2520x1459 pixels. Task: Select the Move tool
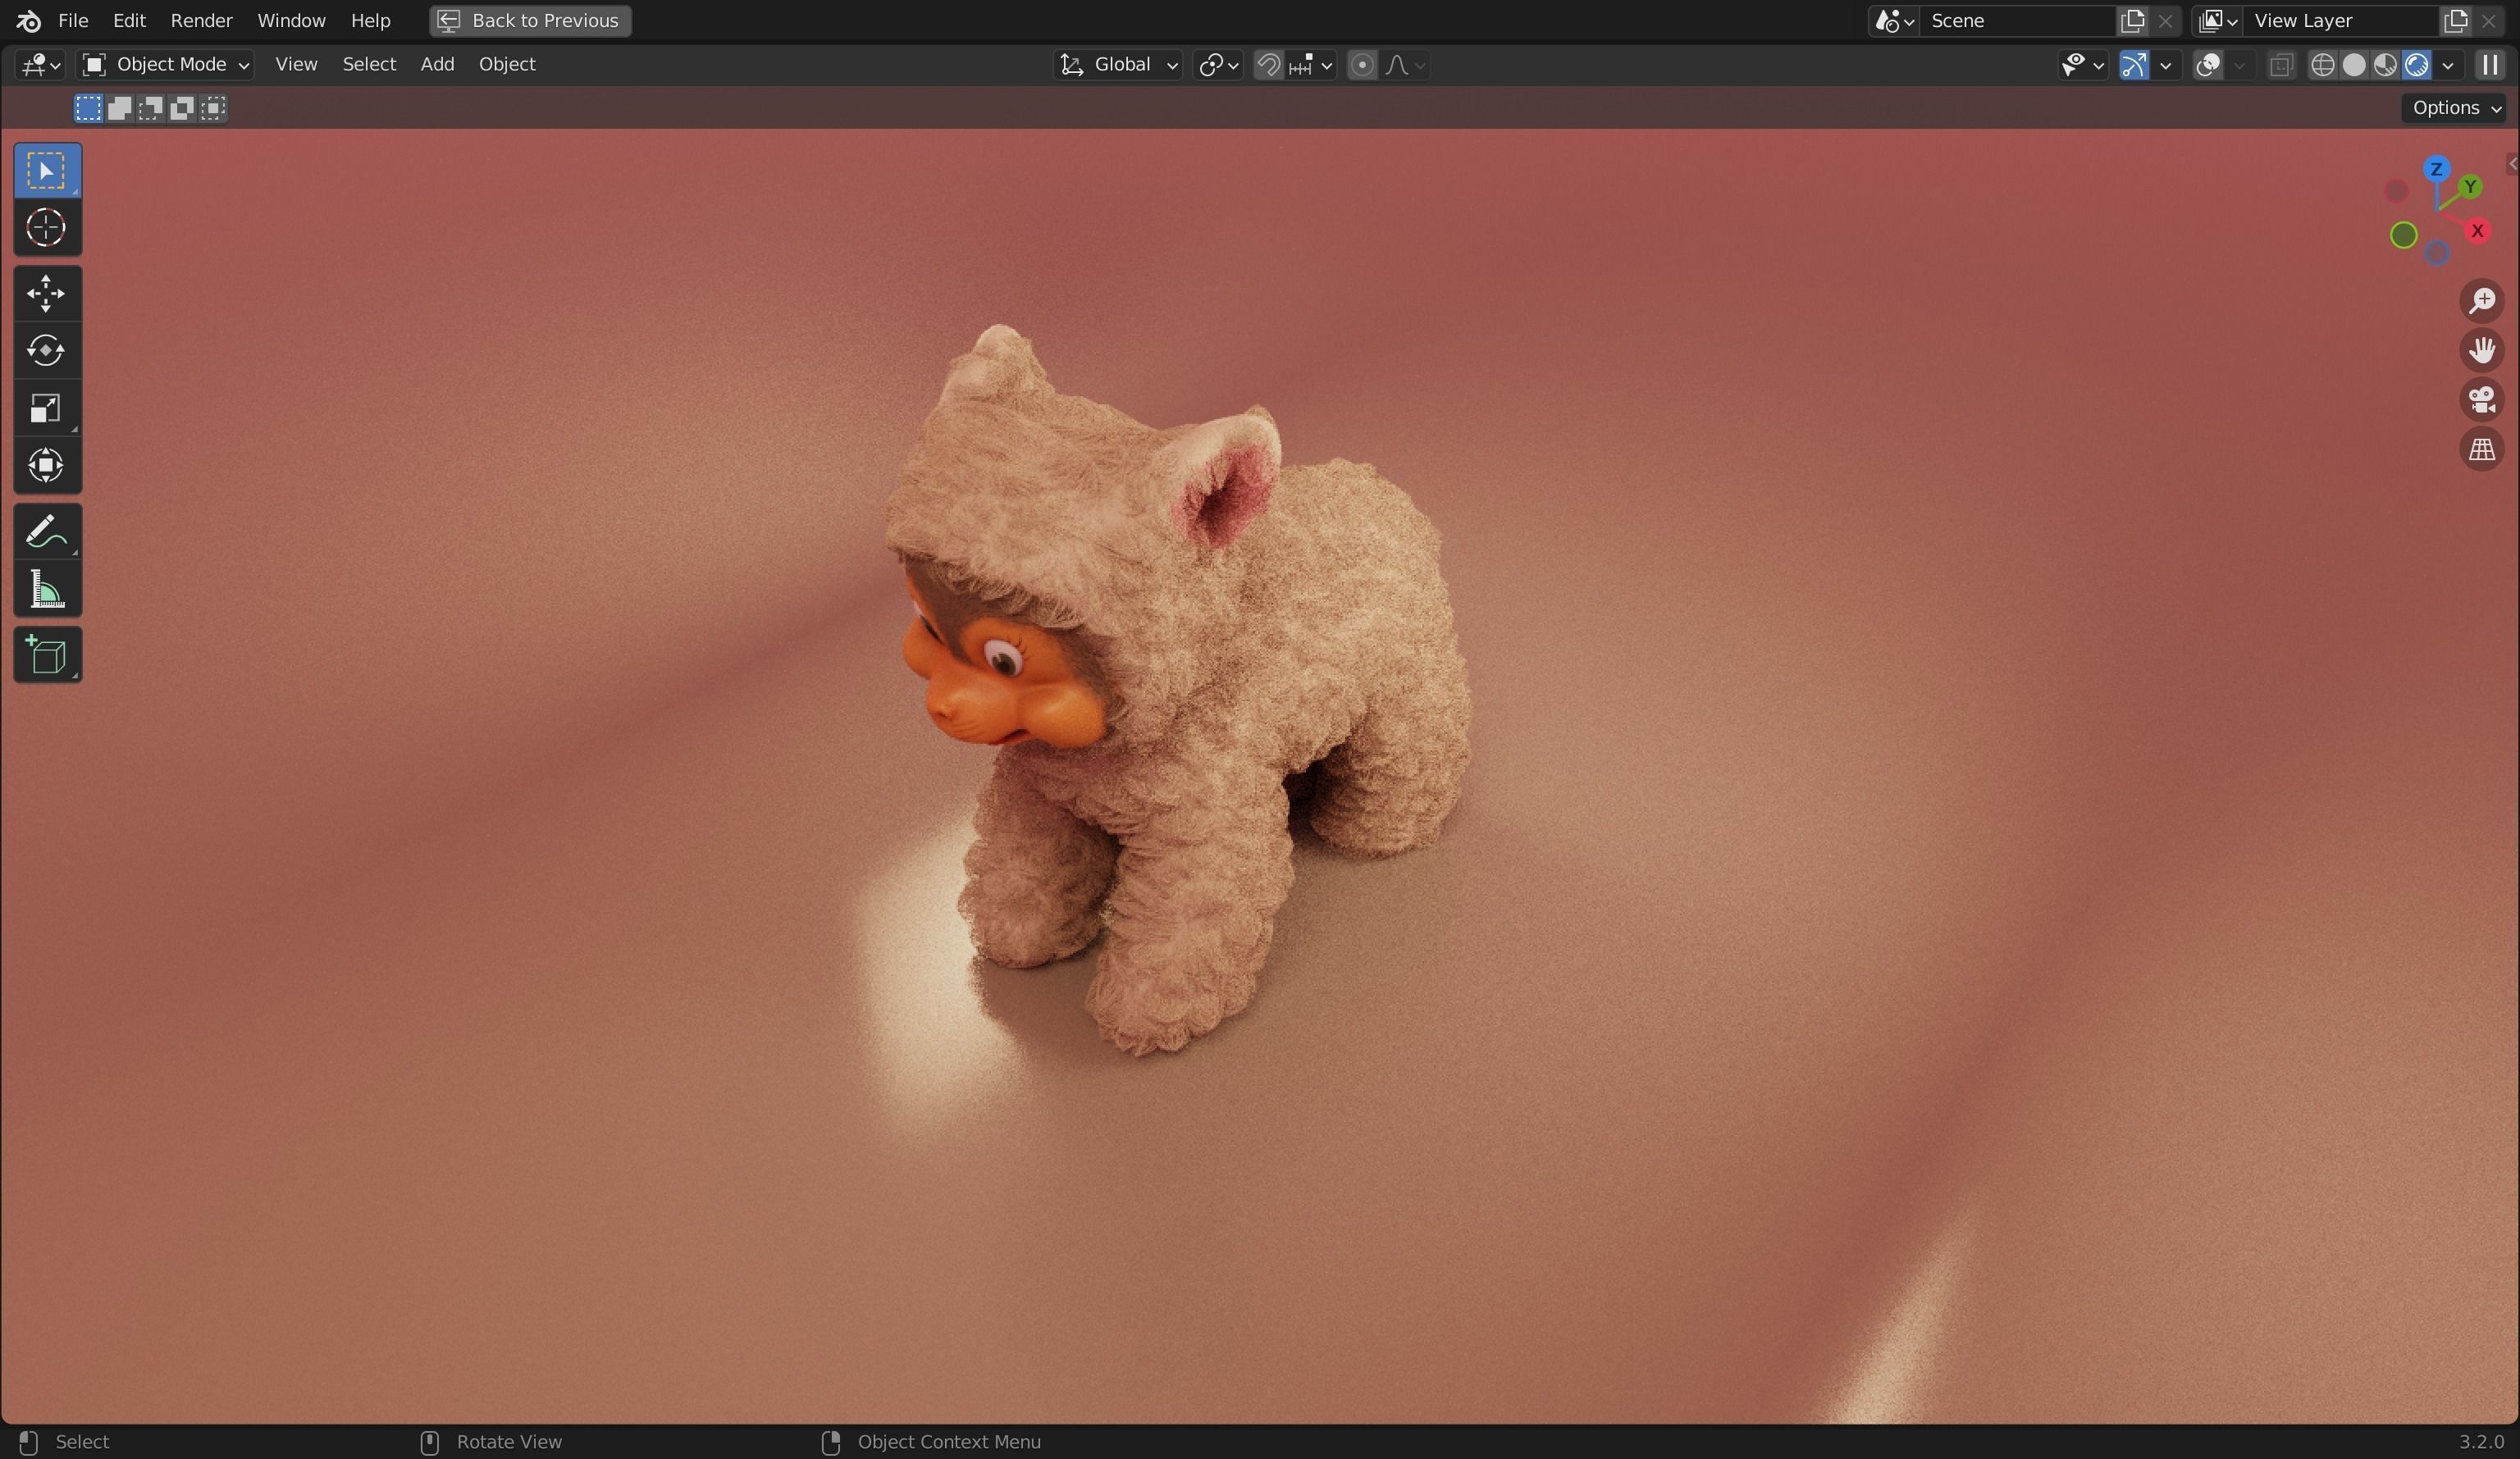click(47, 294)
